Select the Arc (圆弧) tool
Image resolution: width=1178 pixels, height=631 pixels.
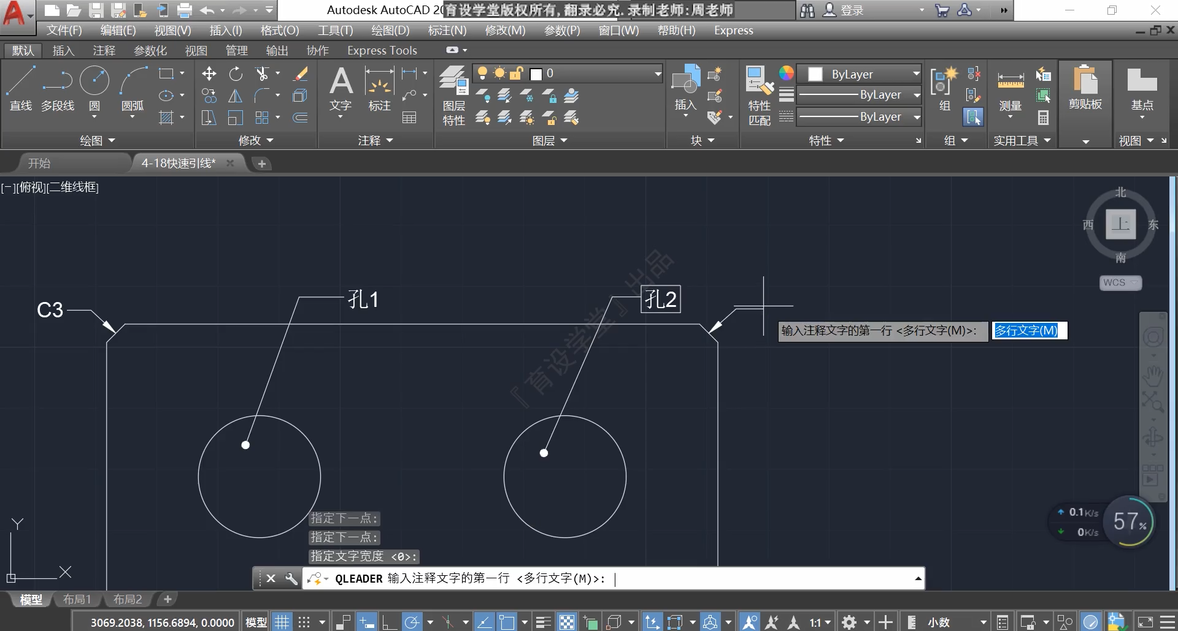133,89
